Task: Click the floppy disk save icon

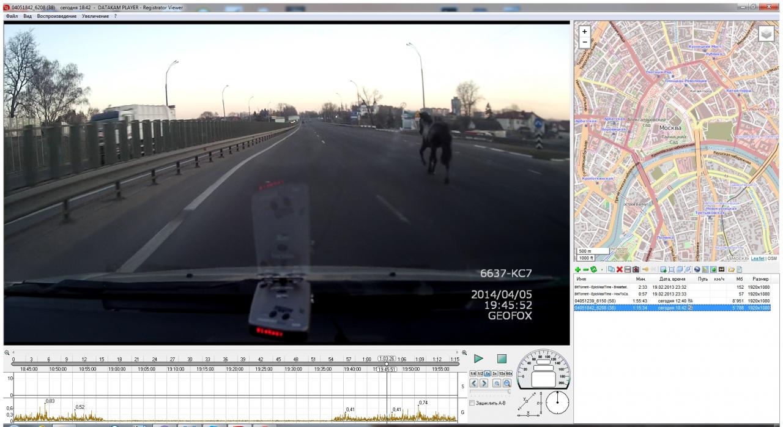Action: tap(628, 270)
